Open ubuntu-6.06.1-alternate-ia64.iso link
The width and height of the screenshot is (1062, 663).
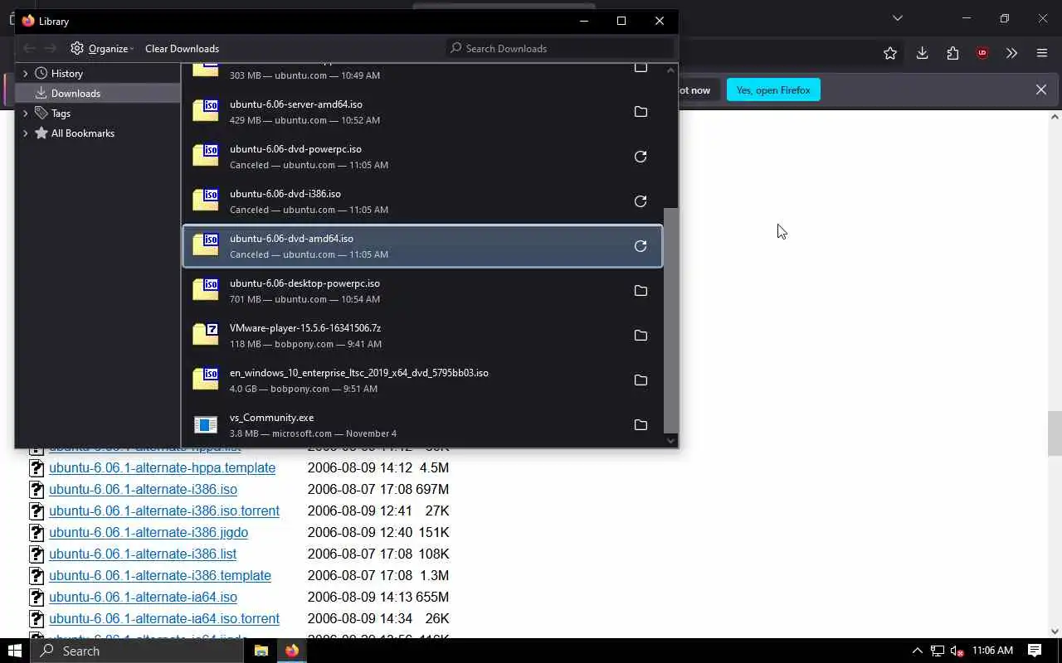[x=143, y=597]
